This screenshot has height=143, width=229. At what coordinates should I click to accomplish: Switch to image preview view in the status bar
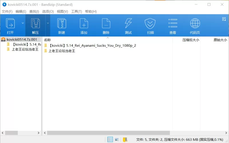click(x=117, y=140)
